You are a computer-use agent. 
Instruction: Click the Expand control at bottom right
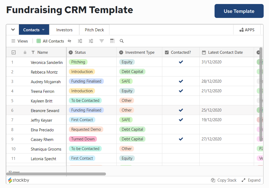[251, 180]
